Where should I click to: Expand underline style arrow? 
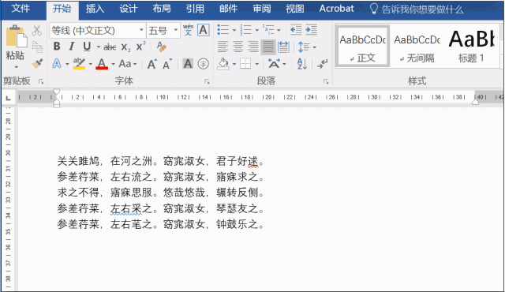pyautogui.click(x=98, y=47)
